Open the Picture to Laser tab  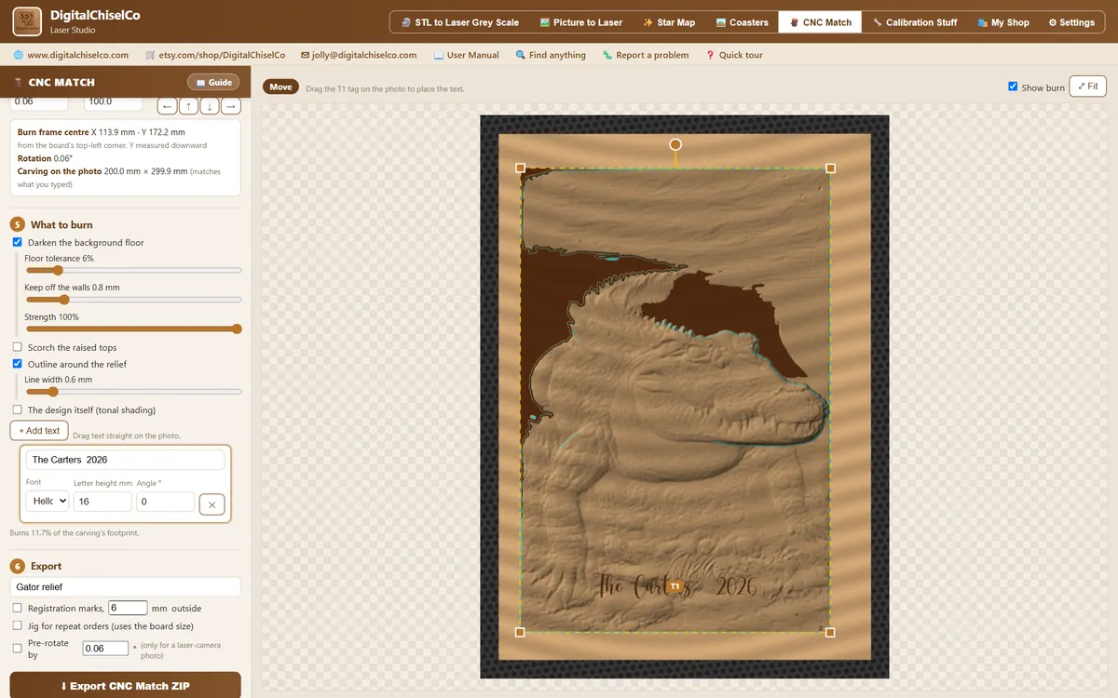click(581, 22)
